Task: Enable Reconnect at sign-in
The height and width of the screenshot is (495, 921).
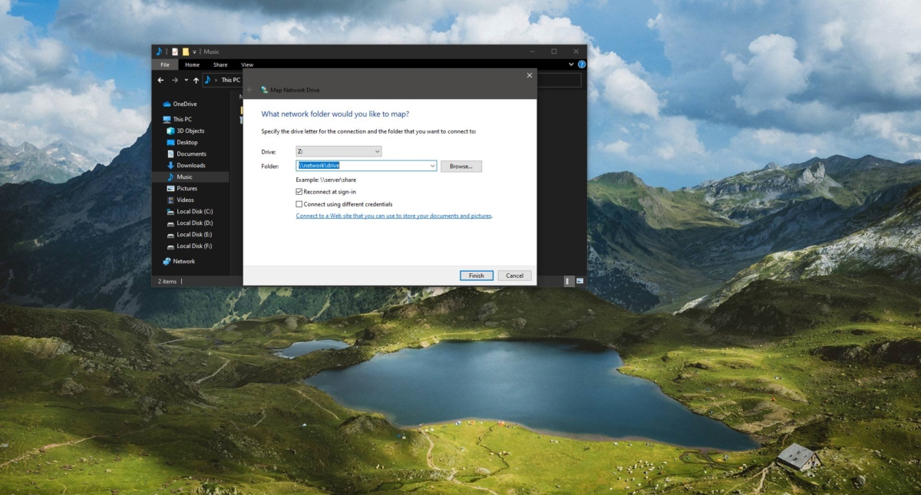Action: tap(299, 191)
